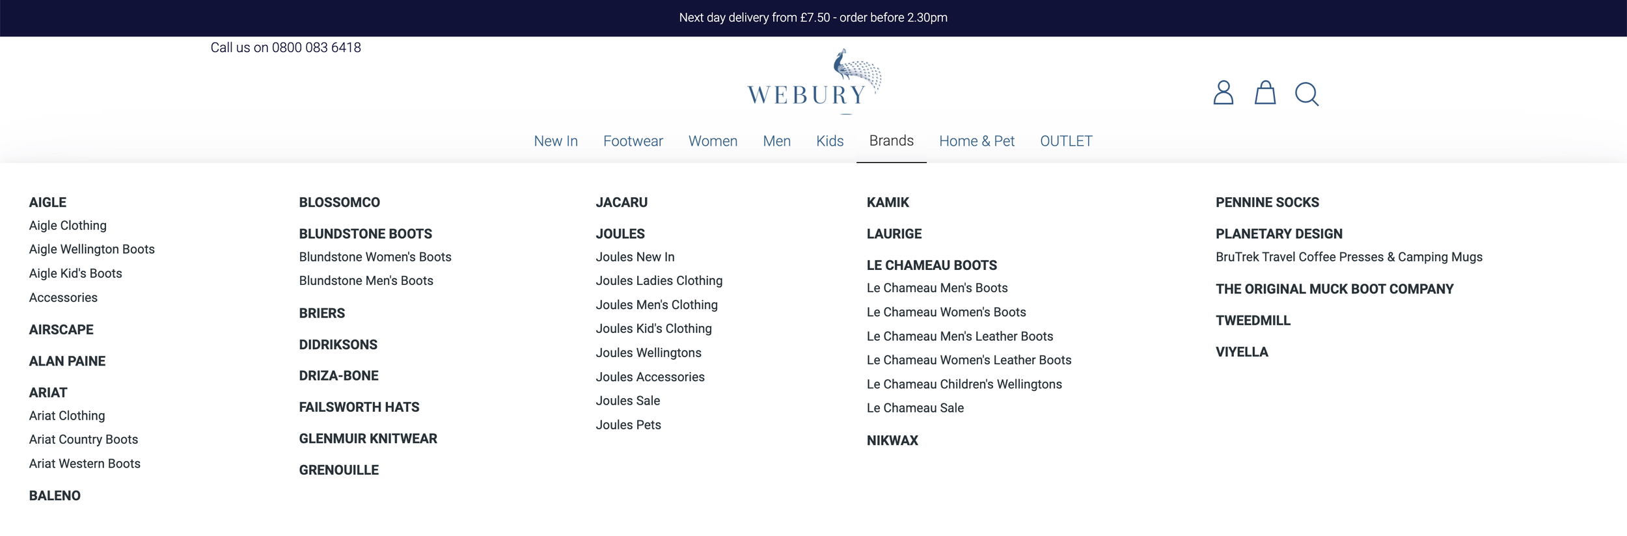The image size is (1627, 536).
Task: Open Aigle Clothing link
Action: [x=68, y=226]
